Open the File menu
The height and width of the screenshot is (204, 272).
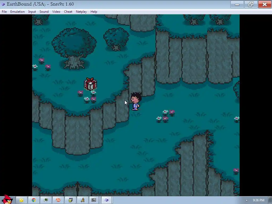point(4,12)
